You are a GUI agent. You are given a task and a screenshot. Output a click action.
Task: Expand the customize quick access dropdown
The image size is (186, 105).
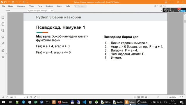[28, 2]
